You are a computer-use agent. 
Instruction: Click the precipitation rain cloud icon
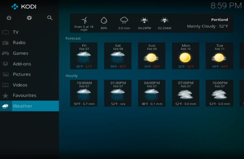coord(124,20)
